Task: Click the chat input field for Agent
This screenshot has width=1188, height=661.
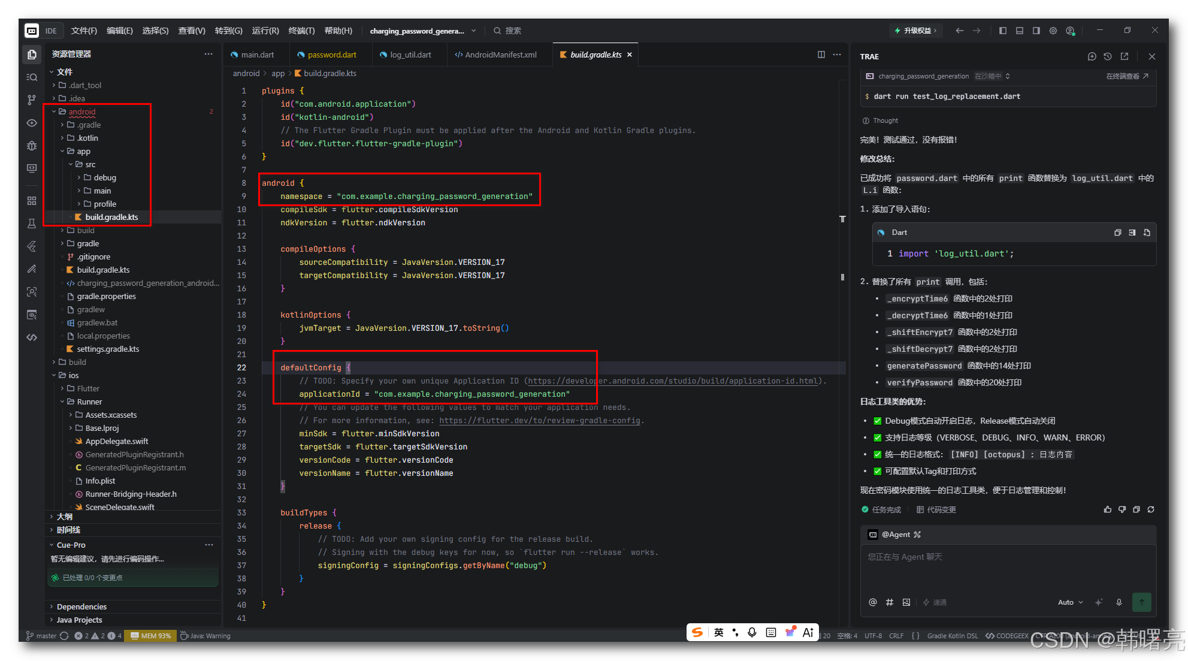Action: (1008, 569)
